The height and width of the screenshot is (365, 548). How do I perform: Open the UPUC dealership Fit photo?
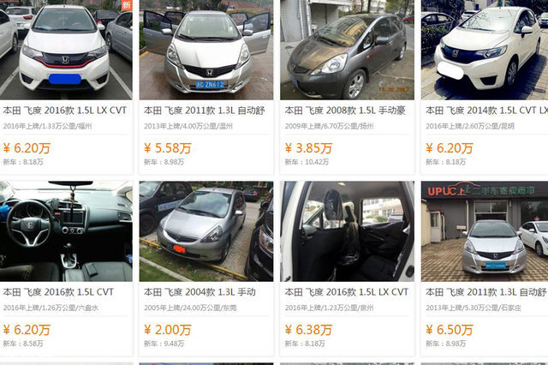(485, 231)
